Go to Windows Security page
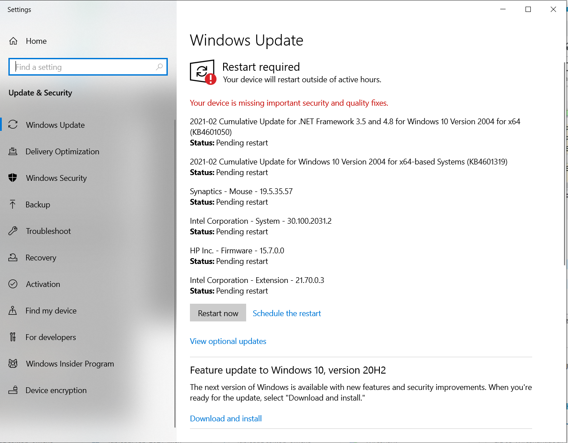 88,178
